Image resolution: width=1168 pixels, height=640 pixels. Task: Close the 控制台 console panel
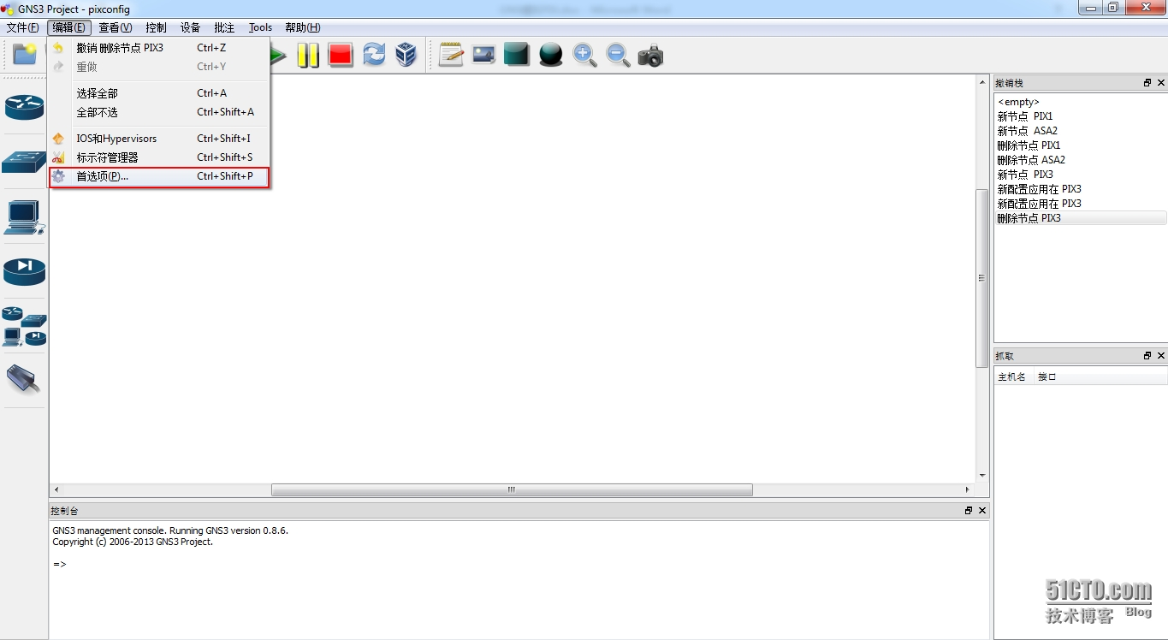point(982,510)
